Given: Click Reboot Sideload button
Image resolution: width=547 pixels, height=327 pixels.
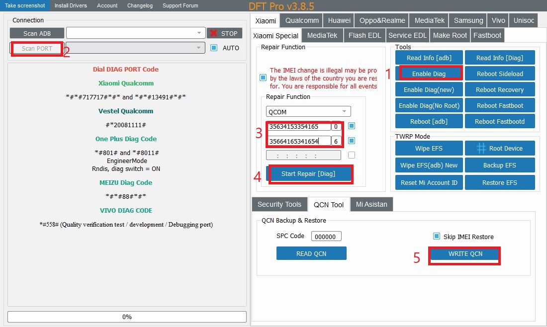Looking at the screenshot, I should tap(500, 74).
